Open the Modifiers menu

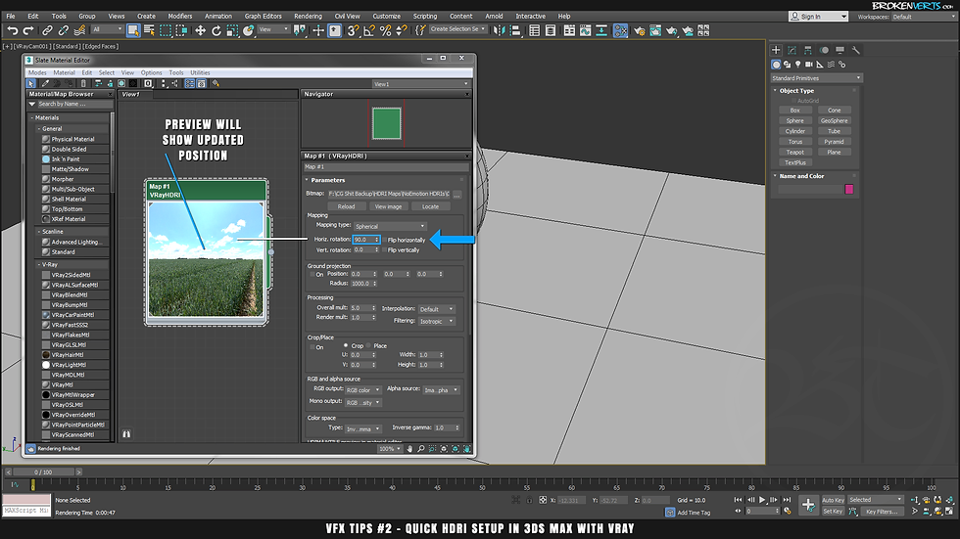(180, 17)
